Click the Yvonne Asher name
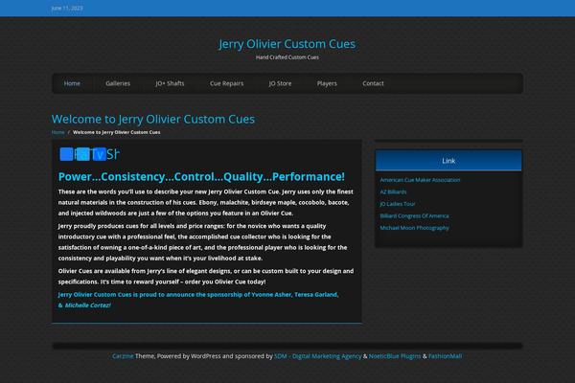The width and height of the screenshot is (575, 383). [271, 295]
